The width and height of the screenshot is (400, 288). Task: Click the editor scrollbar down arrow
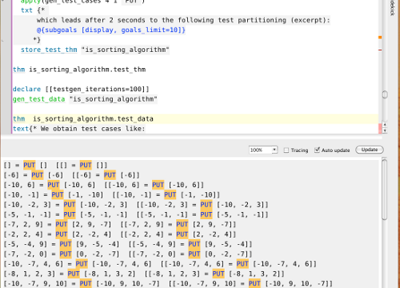click(x=385, y=130)
